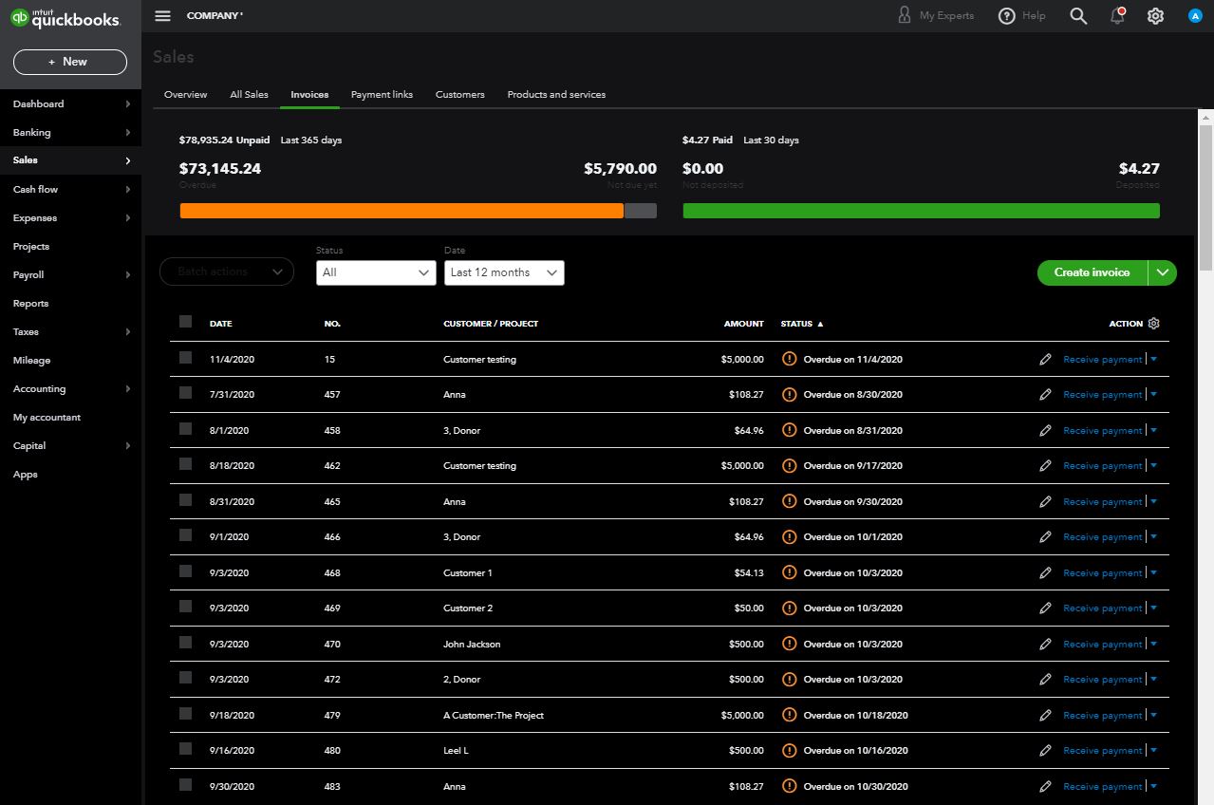Click Receive payment for invoice 462
Image resolution: width=1214 pixels, height=805 pixels.
pyautogui.click(x=1102, y=466)
